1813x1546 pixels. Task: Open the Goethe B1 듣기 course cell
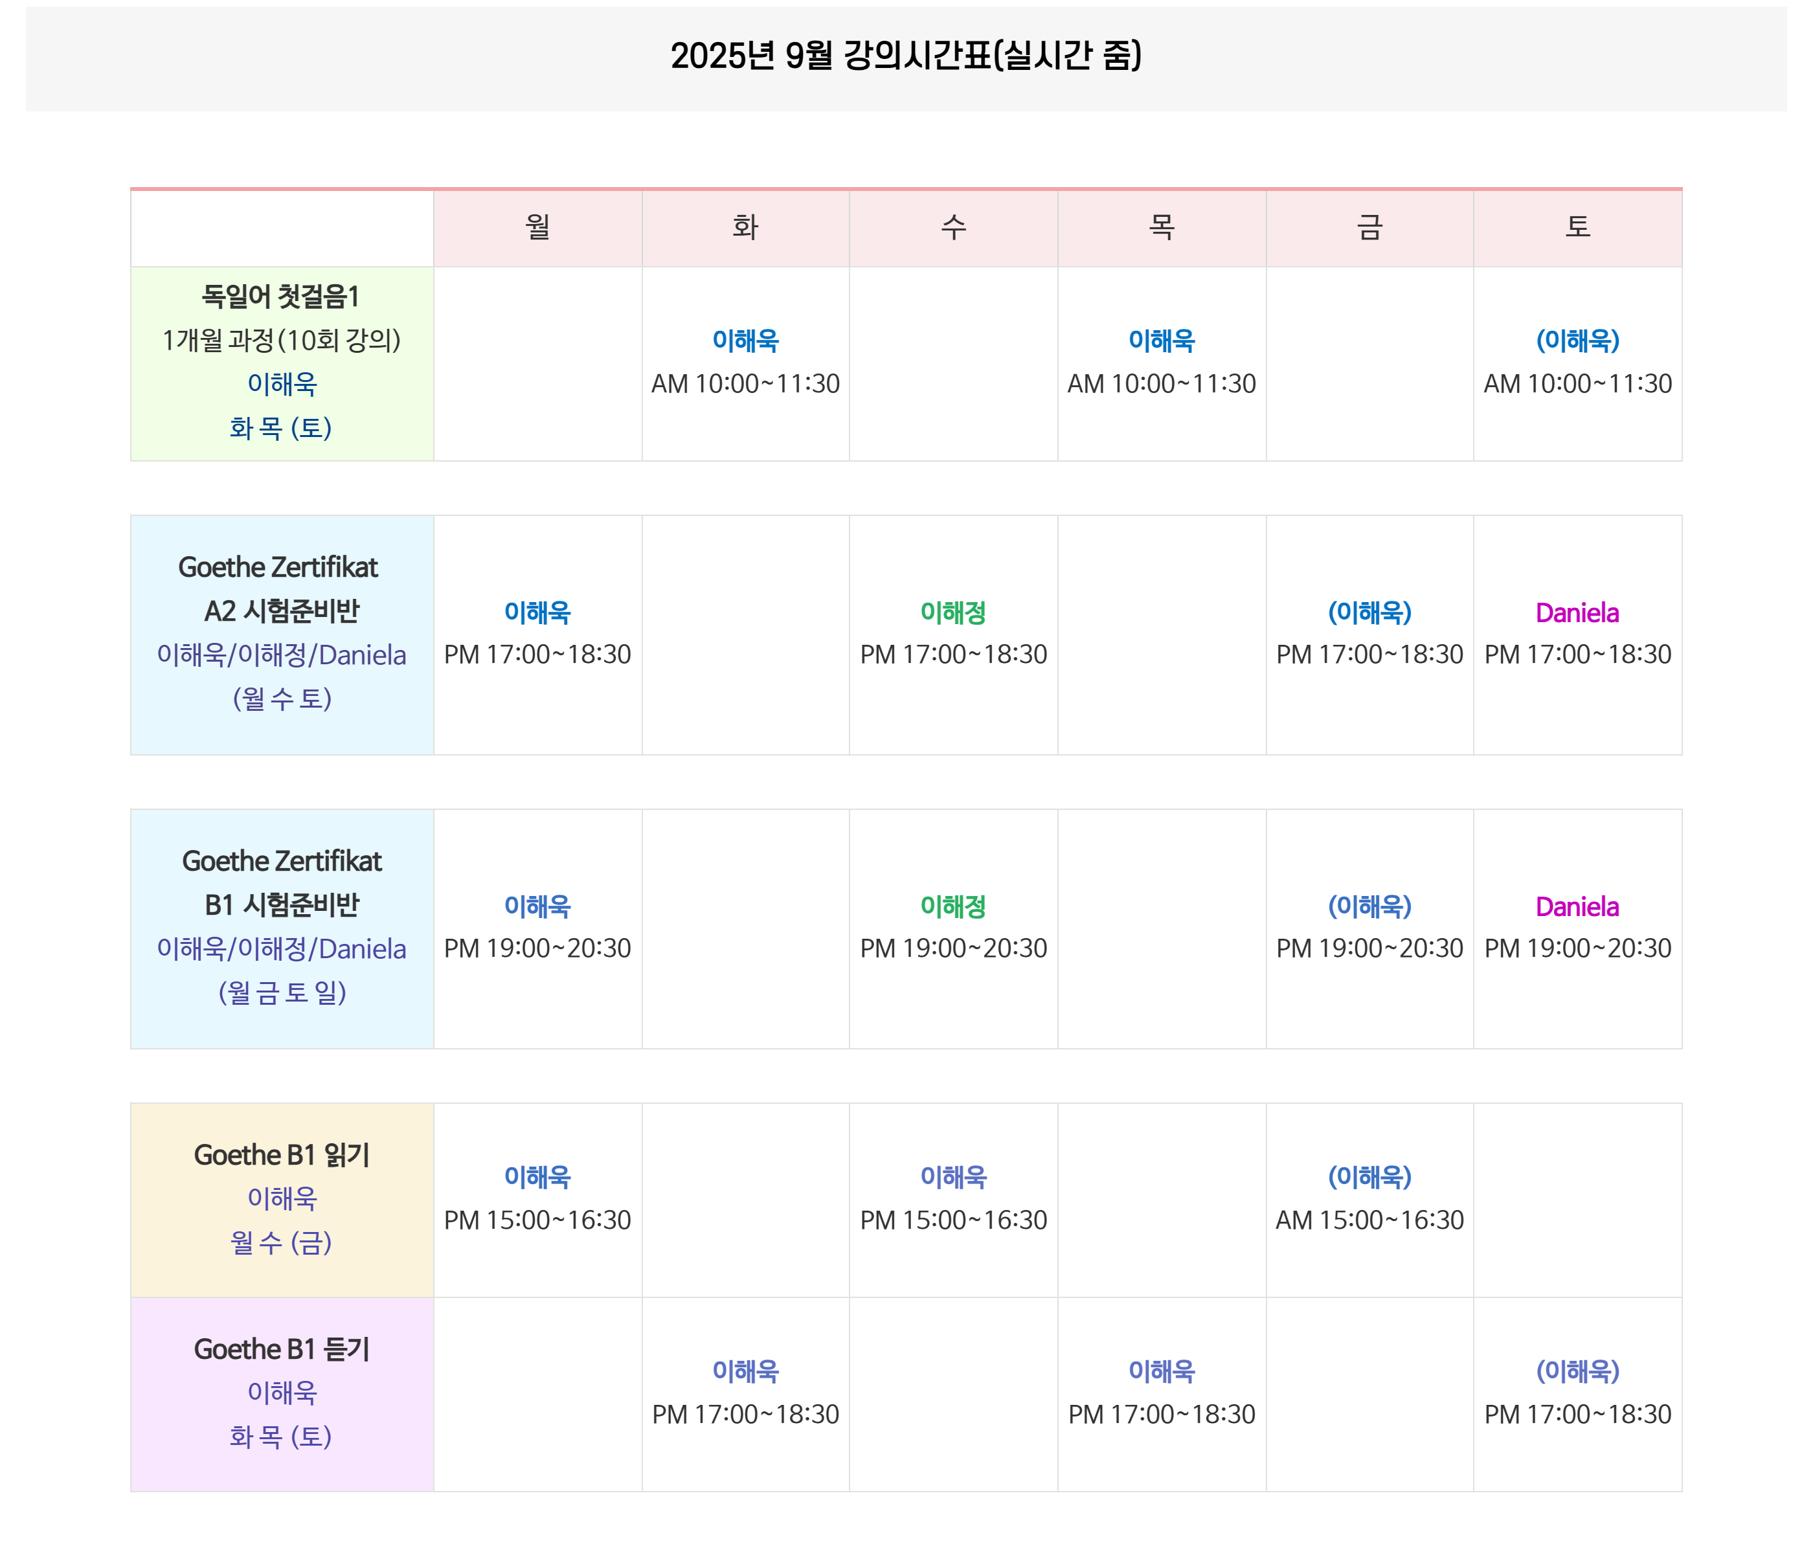[x=282, y=1394]
